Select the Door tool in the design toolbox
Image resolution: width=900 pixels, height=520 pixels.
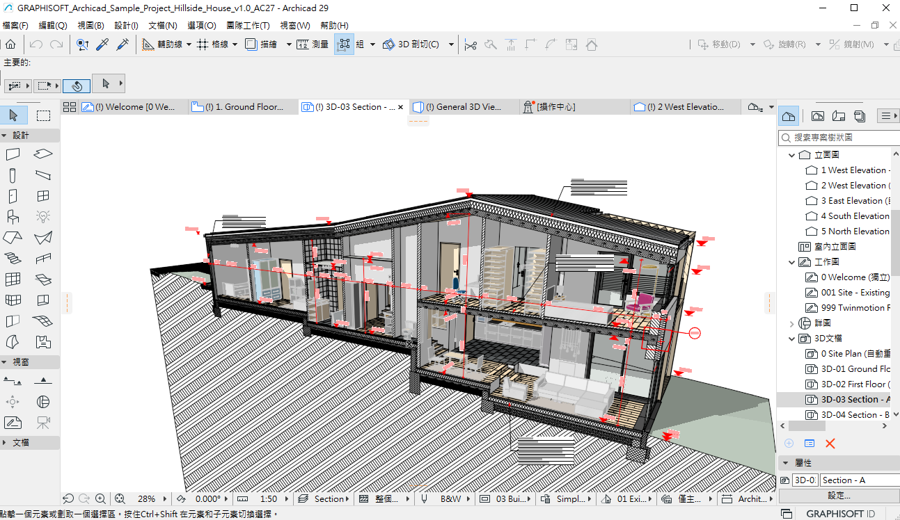[13, 197]
